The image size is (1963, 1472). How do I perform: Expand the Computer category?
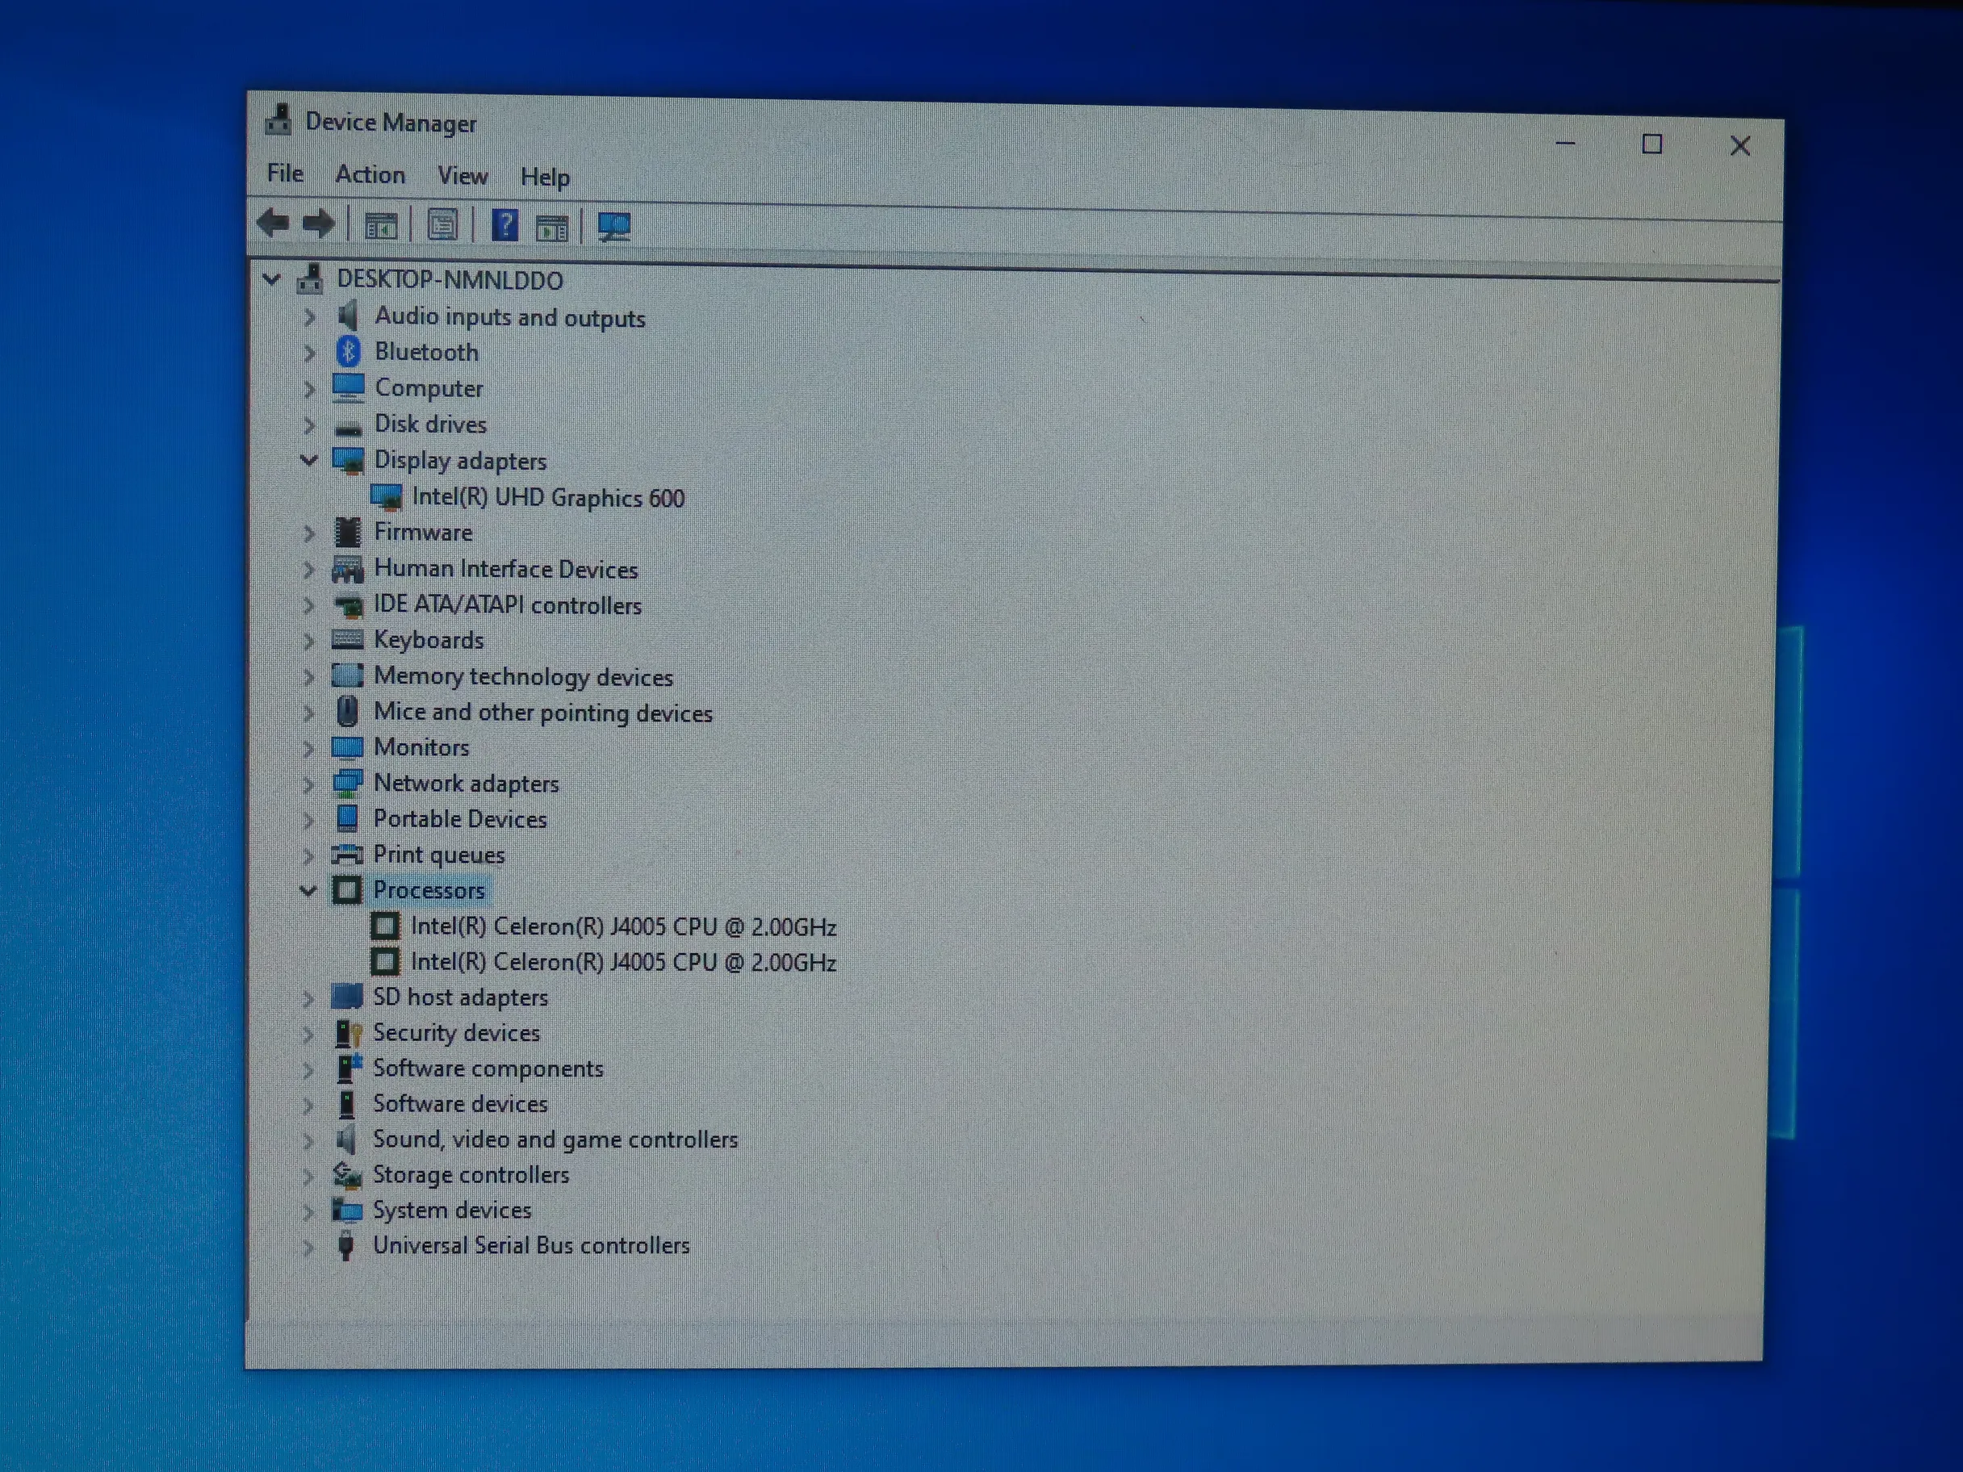coord(310,389)
